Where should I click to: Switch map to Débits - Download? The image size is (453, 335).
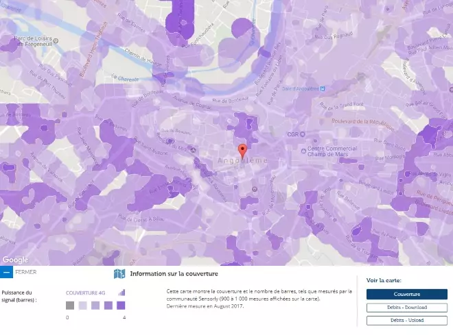(406, 308)
